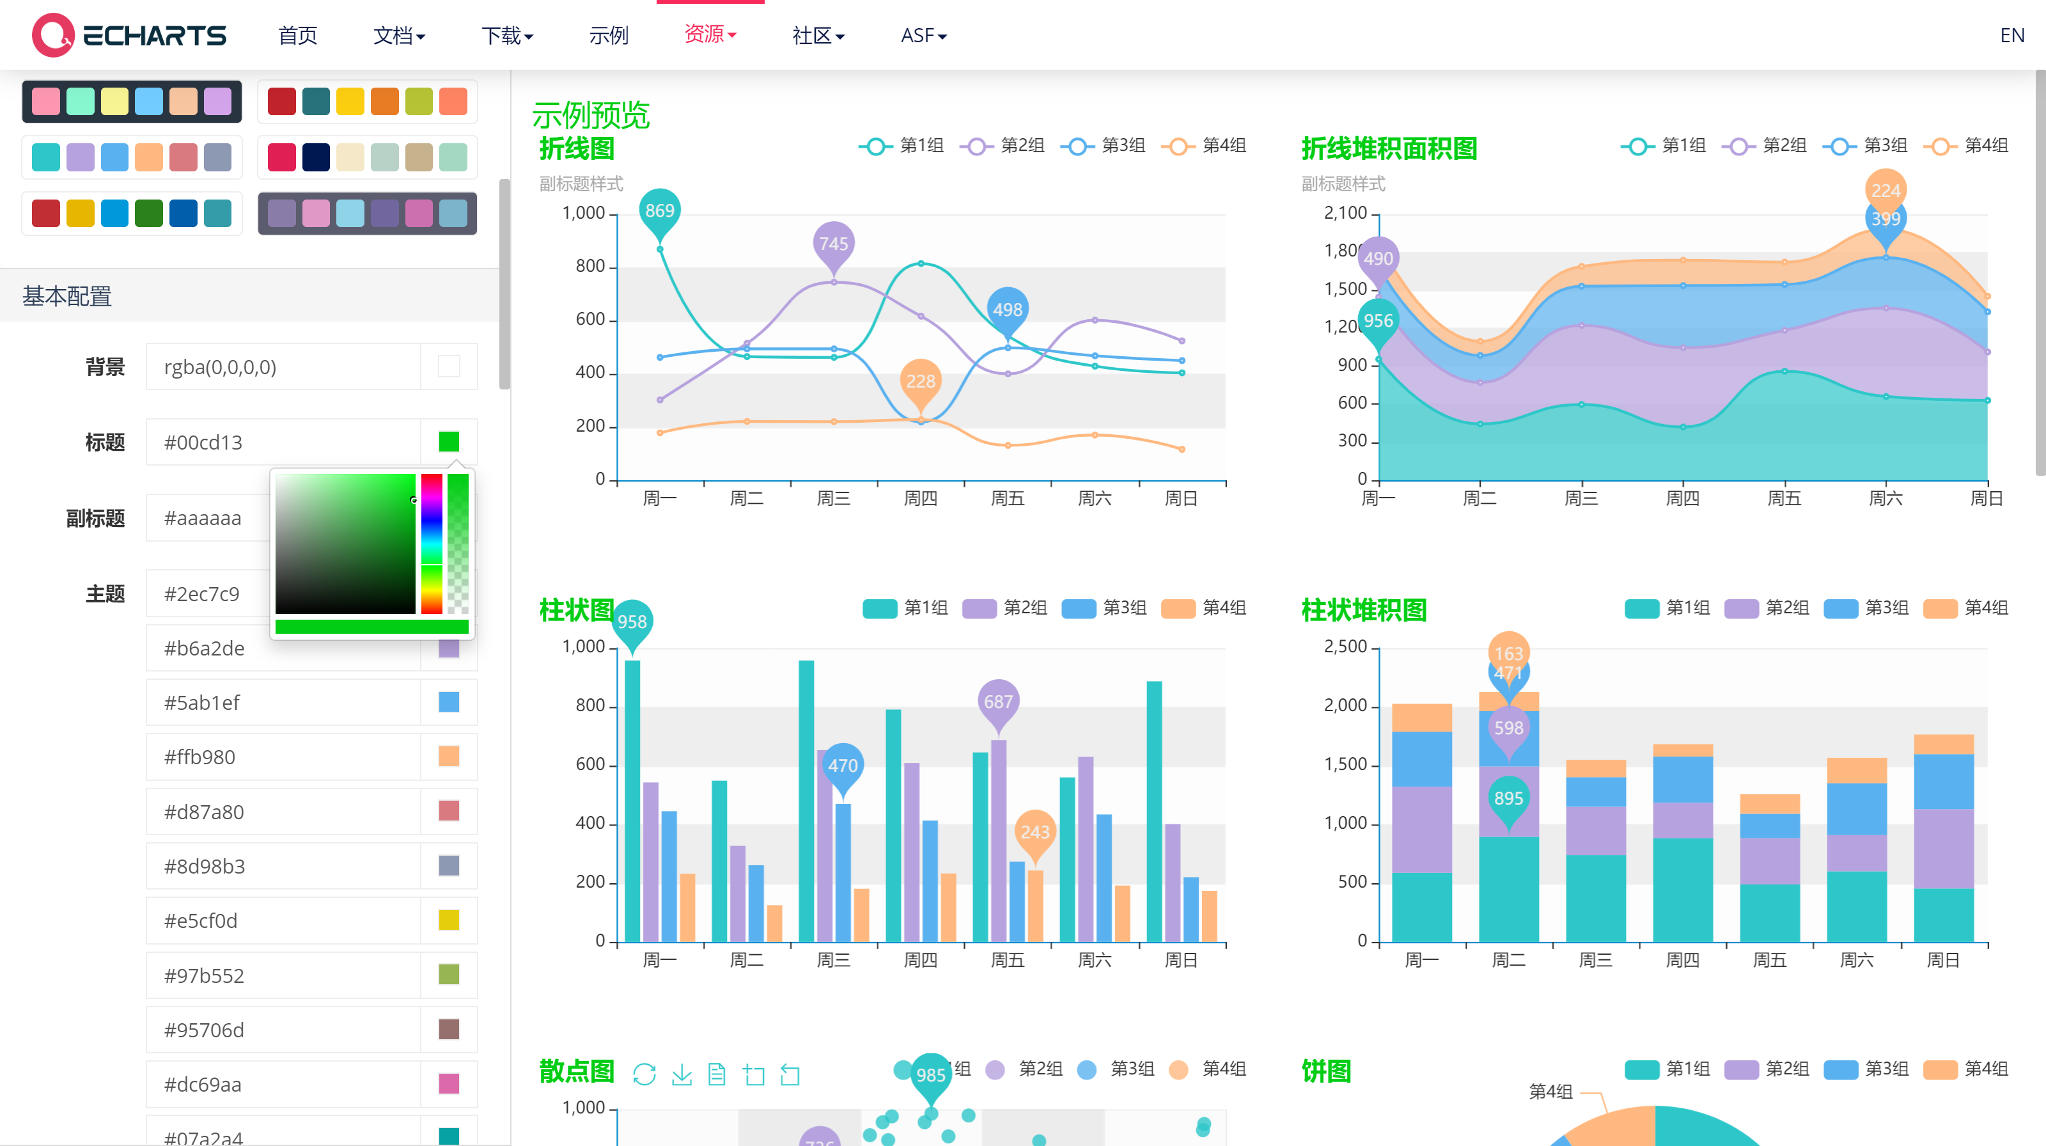Image resolution: width=2046 pixels, height=1146 pixels.
Task: Switch to the 示例 page
Action: 609,36
